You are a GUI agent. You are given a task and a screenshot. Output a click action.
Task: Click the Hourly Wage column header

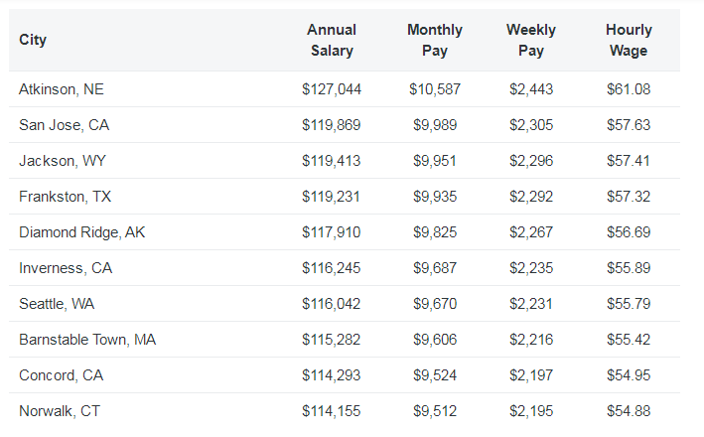628,41
